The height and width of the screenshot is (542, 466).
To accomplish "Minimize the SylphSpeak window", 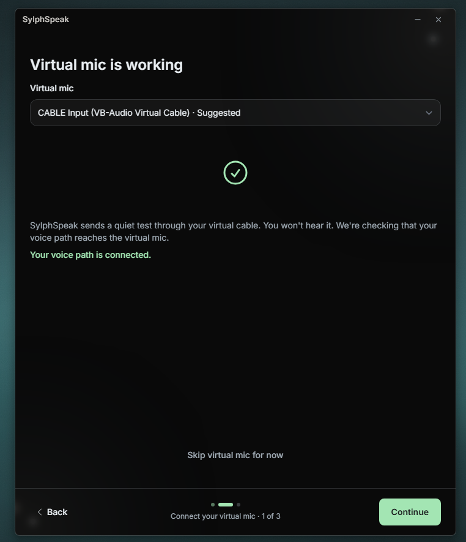I will click(418, 20).
